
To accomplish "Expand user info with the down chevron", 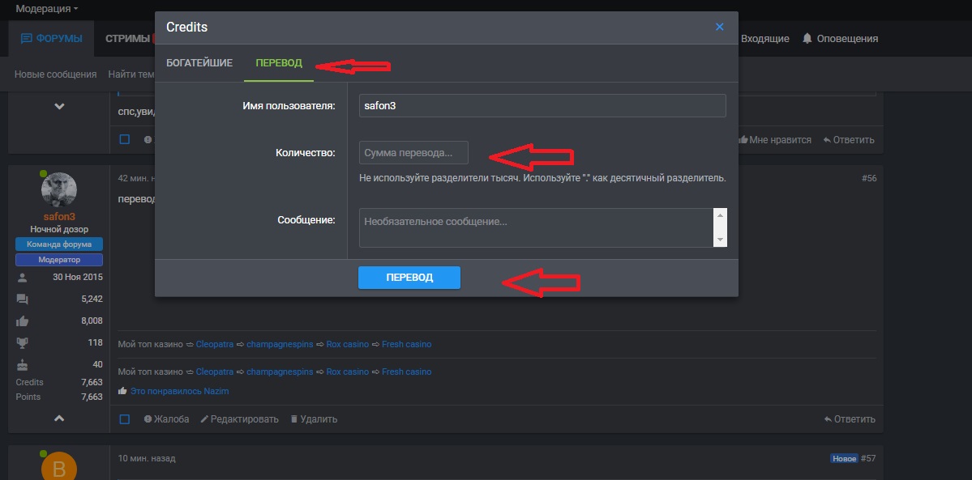I will pos(58,106).
